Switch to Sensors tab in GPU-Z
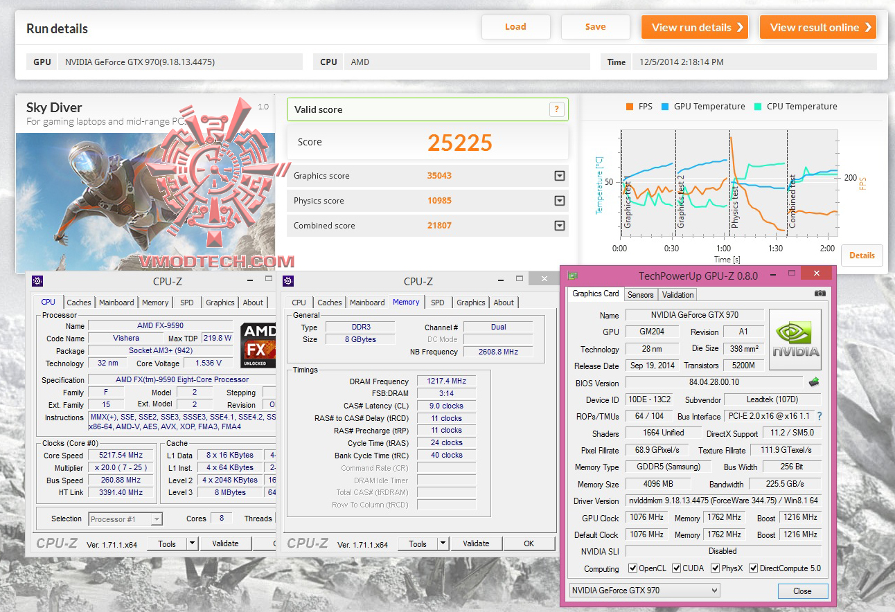 [x=640, y=294]
